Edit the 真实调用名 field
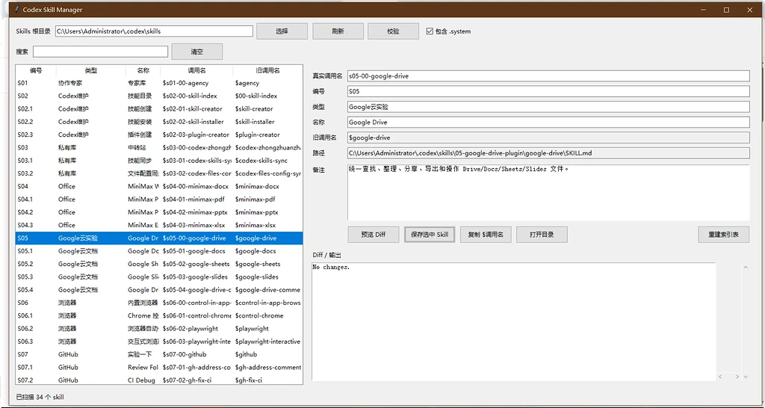The width and height of the screenshot is (765, 408). coord(548,75)
